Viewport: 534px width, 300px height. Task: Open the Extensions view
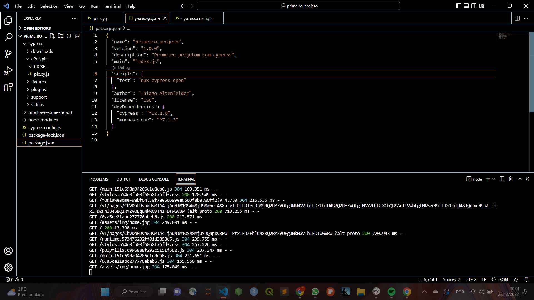[x=8, y=87]
